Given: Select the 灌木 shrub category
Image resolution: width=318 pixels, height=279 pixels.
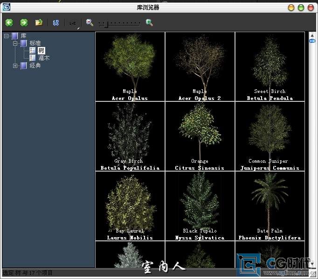Looking at the screenshot, I should pyautogui.click(x=44, y=58).
